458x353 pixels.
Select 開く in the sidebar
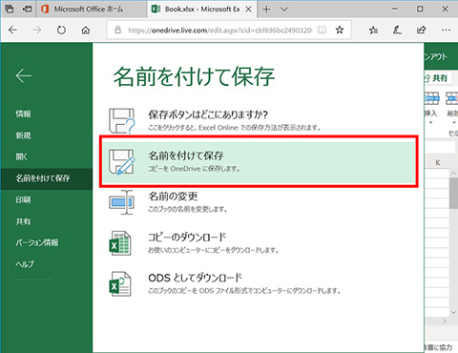coord(21,156)
